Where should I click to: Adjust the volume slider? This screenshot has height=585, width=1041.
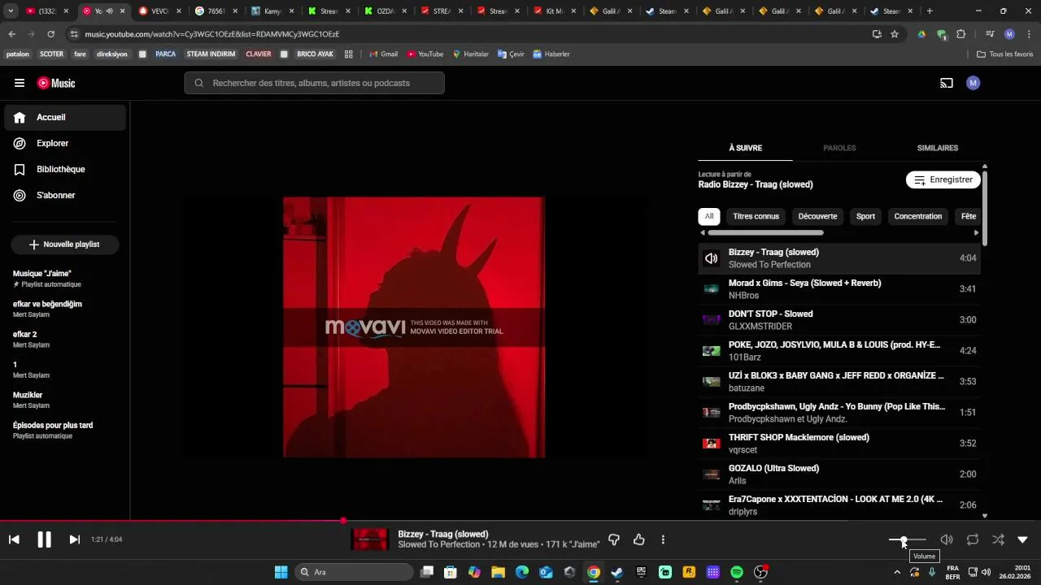point(908,540)
